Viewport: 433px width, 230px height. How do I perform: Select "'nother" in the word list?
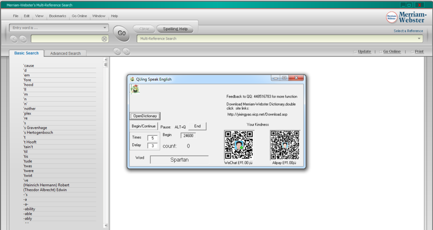coord(29,109)
